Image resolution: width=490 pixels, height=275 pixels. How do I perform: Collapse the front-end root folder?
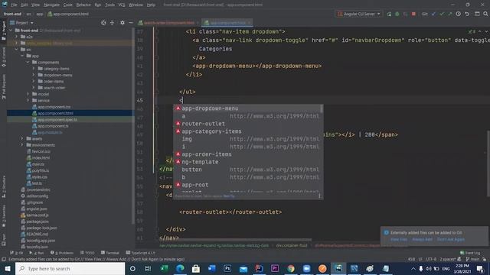click(x=11, y=31)
